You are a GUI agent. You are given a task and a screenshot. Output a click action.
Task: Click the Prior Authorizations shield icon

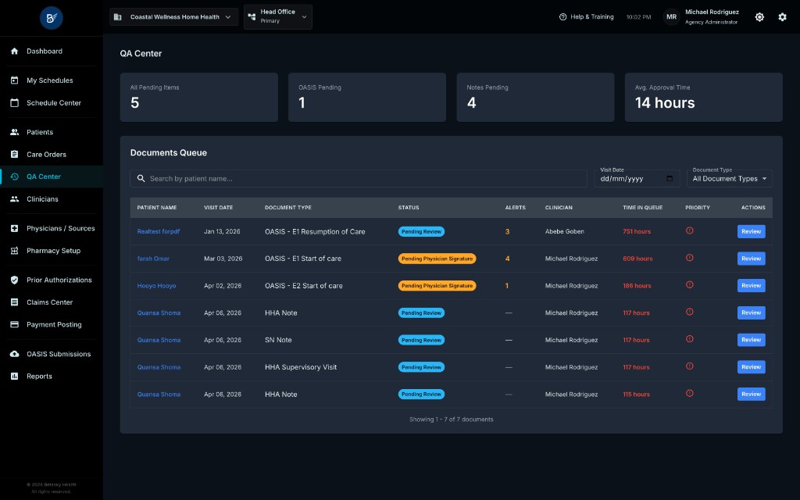(x=14, y=280)
